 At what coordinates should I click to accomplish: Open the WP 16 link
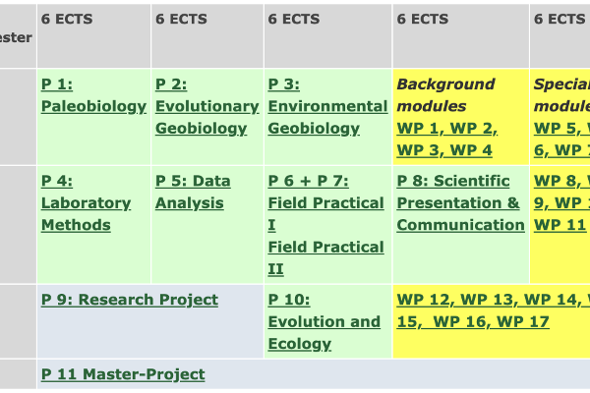point(461,321)
